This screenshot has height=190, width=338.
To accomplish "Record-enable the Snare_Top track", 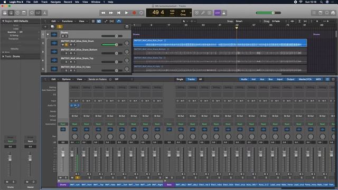I will point(70,62).
